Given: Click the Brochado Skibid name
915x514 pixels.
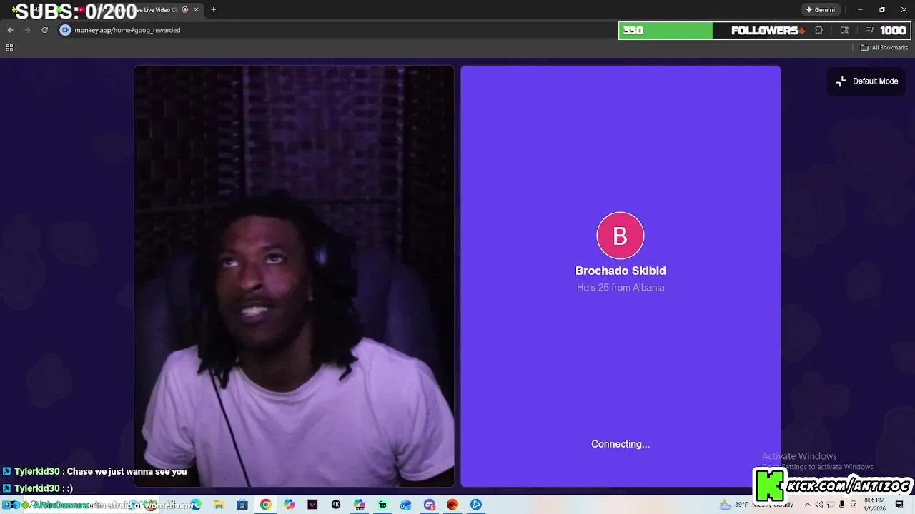Looking at the screenshot, I should tap(620, 271).
